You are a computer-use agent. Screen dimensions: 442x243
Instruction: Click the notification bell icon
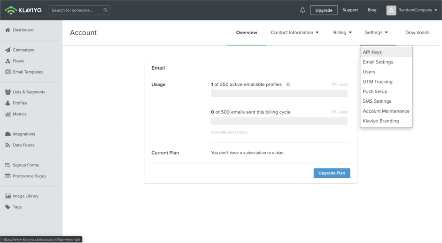coord(302,10)
